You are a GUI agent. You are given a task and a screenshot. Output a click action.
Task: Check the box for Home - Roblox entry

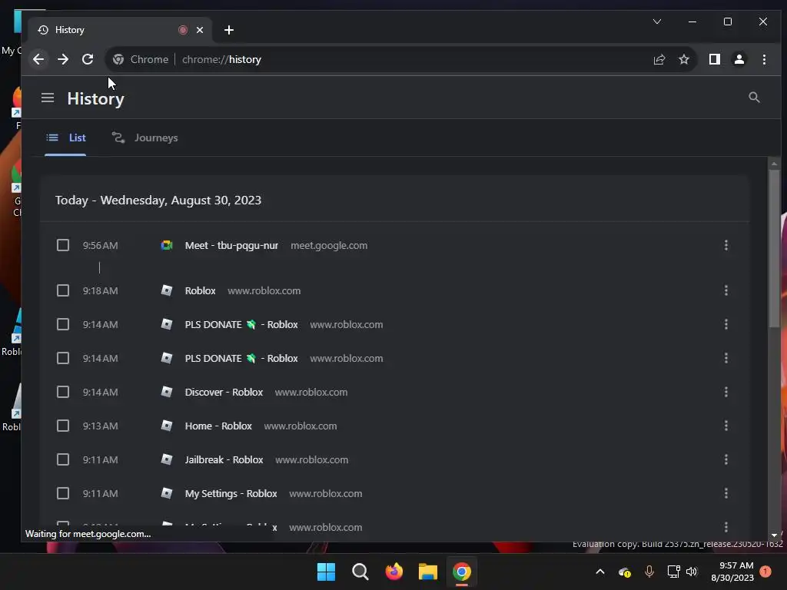(63, 426)
